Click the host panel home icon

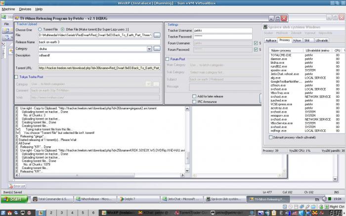(x=9, y=213)
